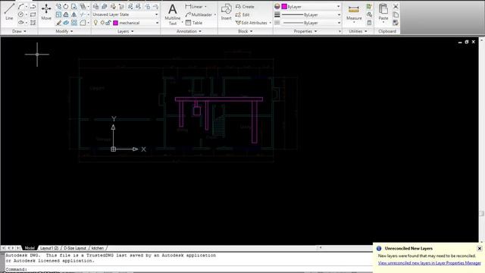This screenshot has width=485, height=273.
Task: Open the Linear dimension dropdown arrow
Action: 205,7
